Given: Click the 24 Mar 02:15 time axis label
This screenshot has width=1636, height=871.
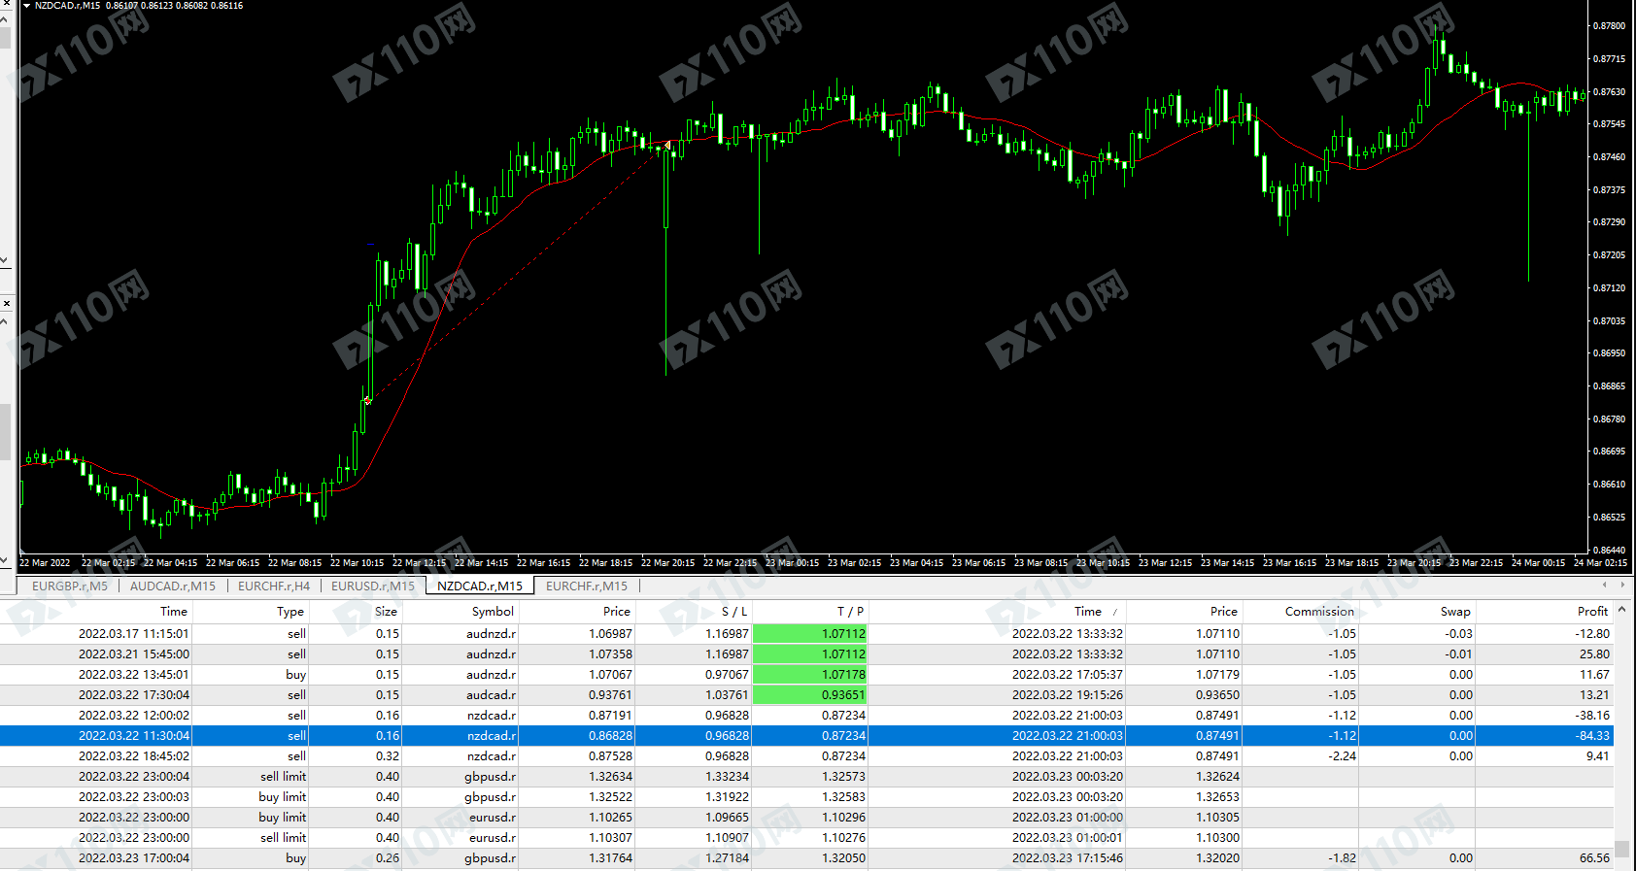Looking at the screenshot, I should [1600, 562].
